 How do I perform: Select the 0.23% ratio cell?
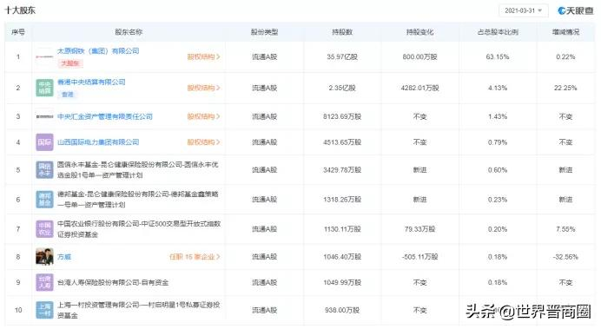click(x=498, y=199)
